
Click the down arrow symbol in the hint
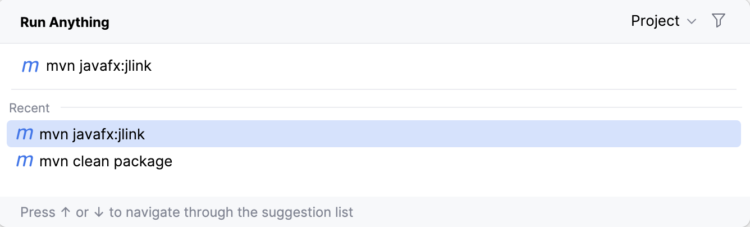tap(99, 212)
